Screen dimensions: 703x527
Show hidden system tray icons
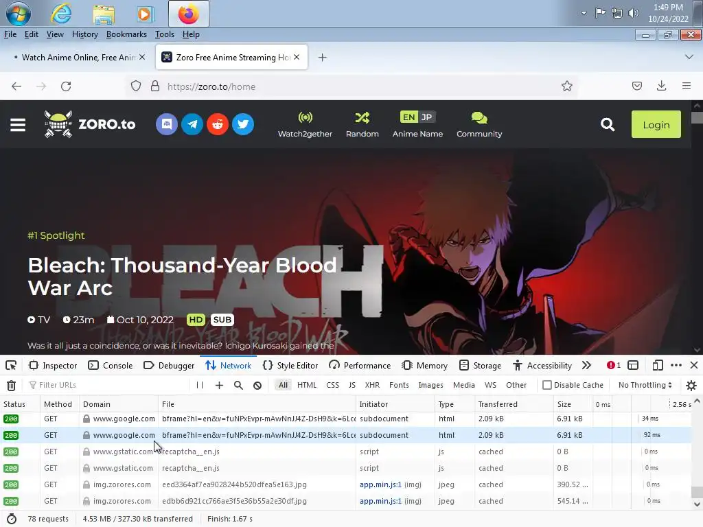tap(584, 13)
